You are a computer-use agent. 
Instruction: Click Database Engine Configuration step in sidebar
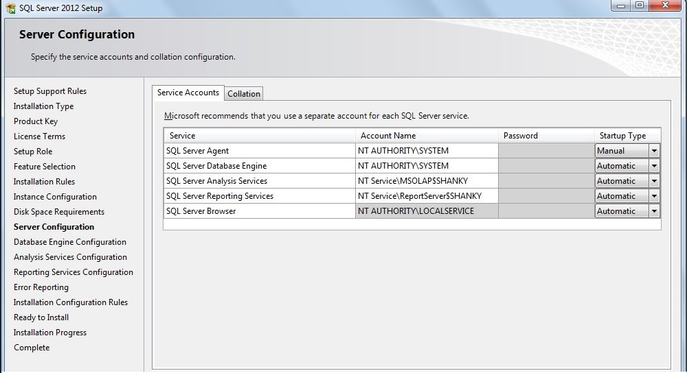69,242
